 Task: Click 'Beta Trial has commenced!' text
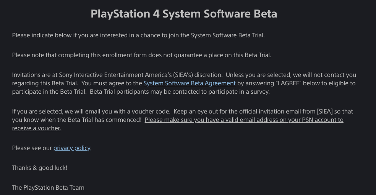[105, 120]
